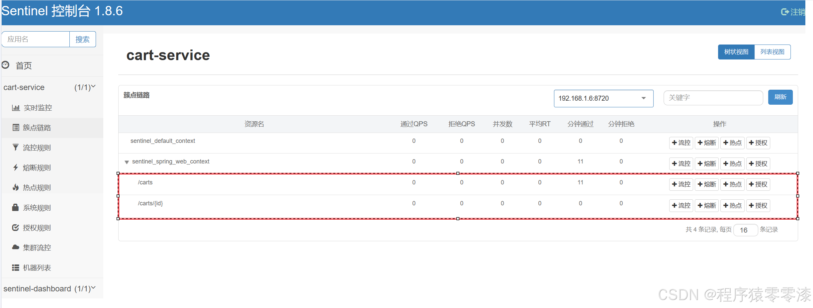
Task: Click the /carts/{id} resource name
Action: 150,203
